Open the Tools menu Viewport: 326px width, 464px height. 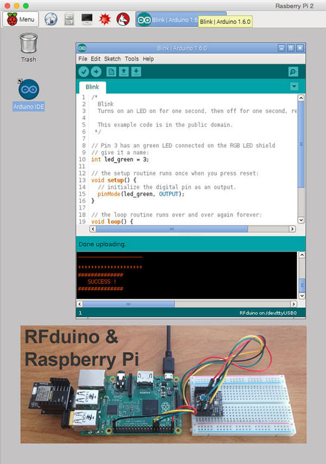131,59
